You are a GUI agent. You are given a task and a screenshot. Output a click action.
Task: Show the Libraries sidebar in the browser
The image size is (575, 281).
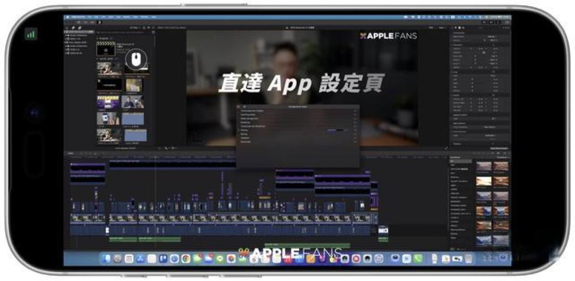(x=67, y=28)
